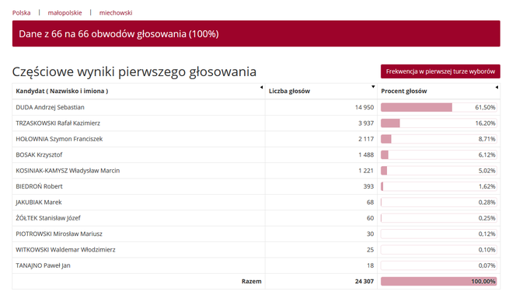Click the total votes 24 307
This screenshot has height=298, width=516.
364,281
